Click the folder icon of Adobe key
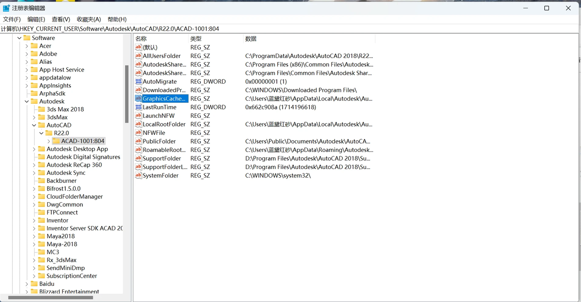The height and width of the screenshot is (302, 581). (34, 54)
